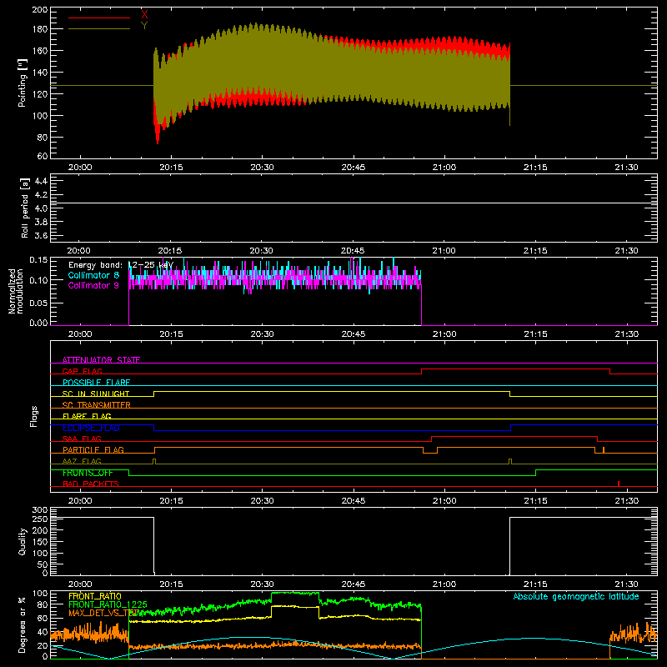Click the 20:15 time label under Quality plot
Screen dimensions: 667x667
[x=171, y=584]
